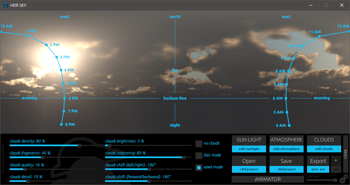Adjust the clouds fragments slider

click(x=53, y=157)
